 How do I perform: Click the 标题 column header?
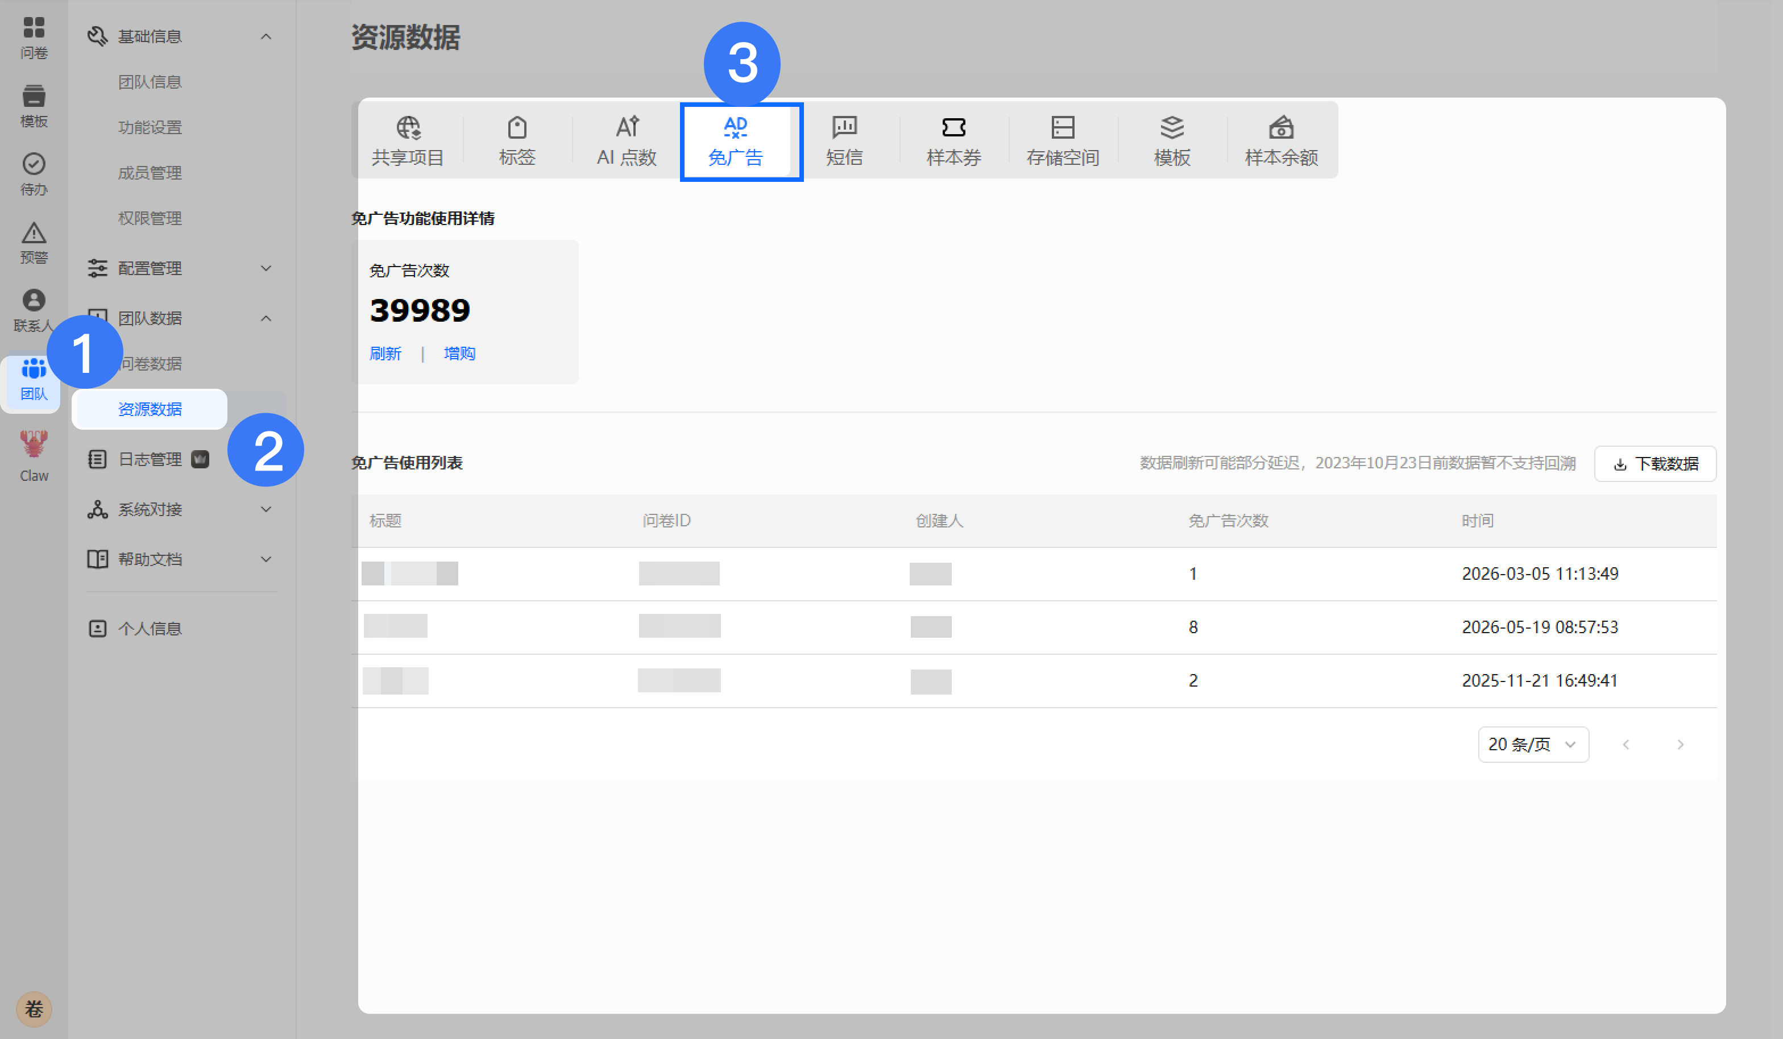click(x=385, y=521)
